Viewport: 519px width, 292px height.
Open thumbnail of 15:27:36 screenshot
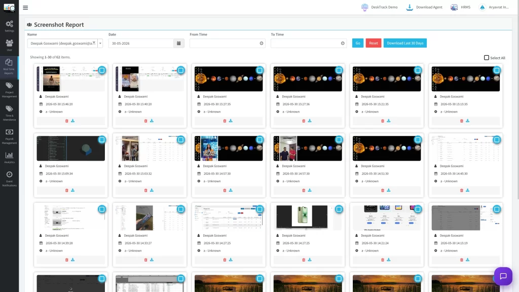tap(308, 79)
